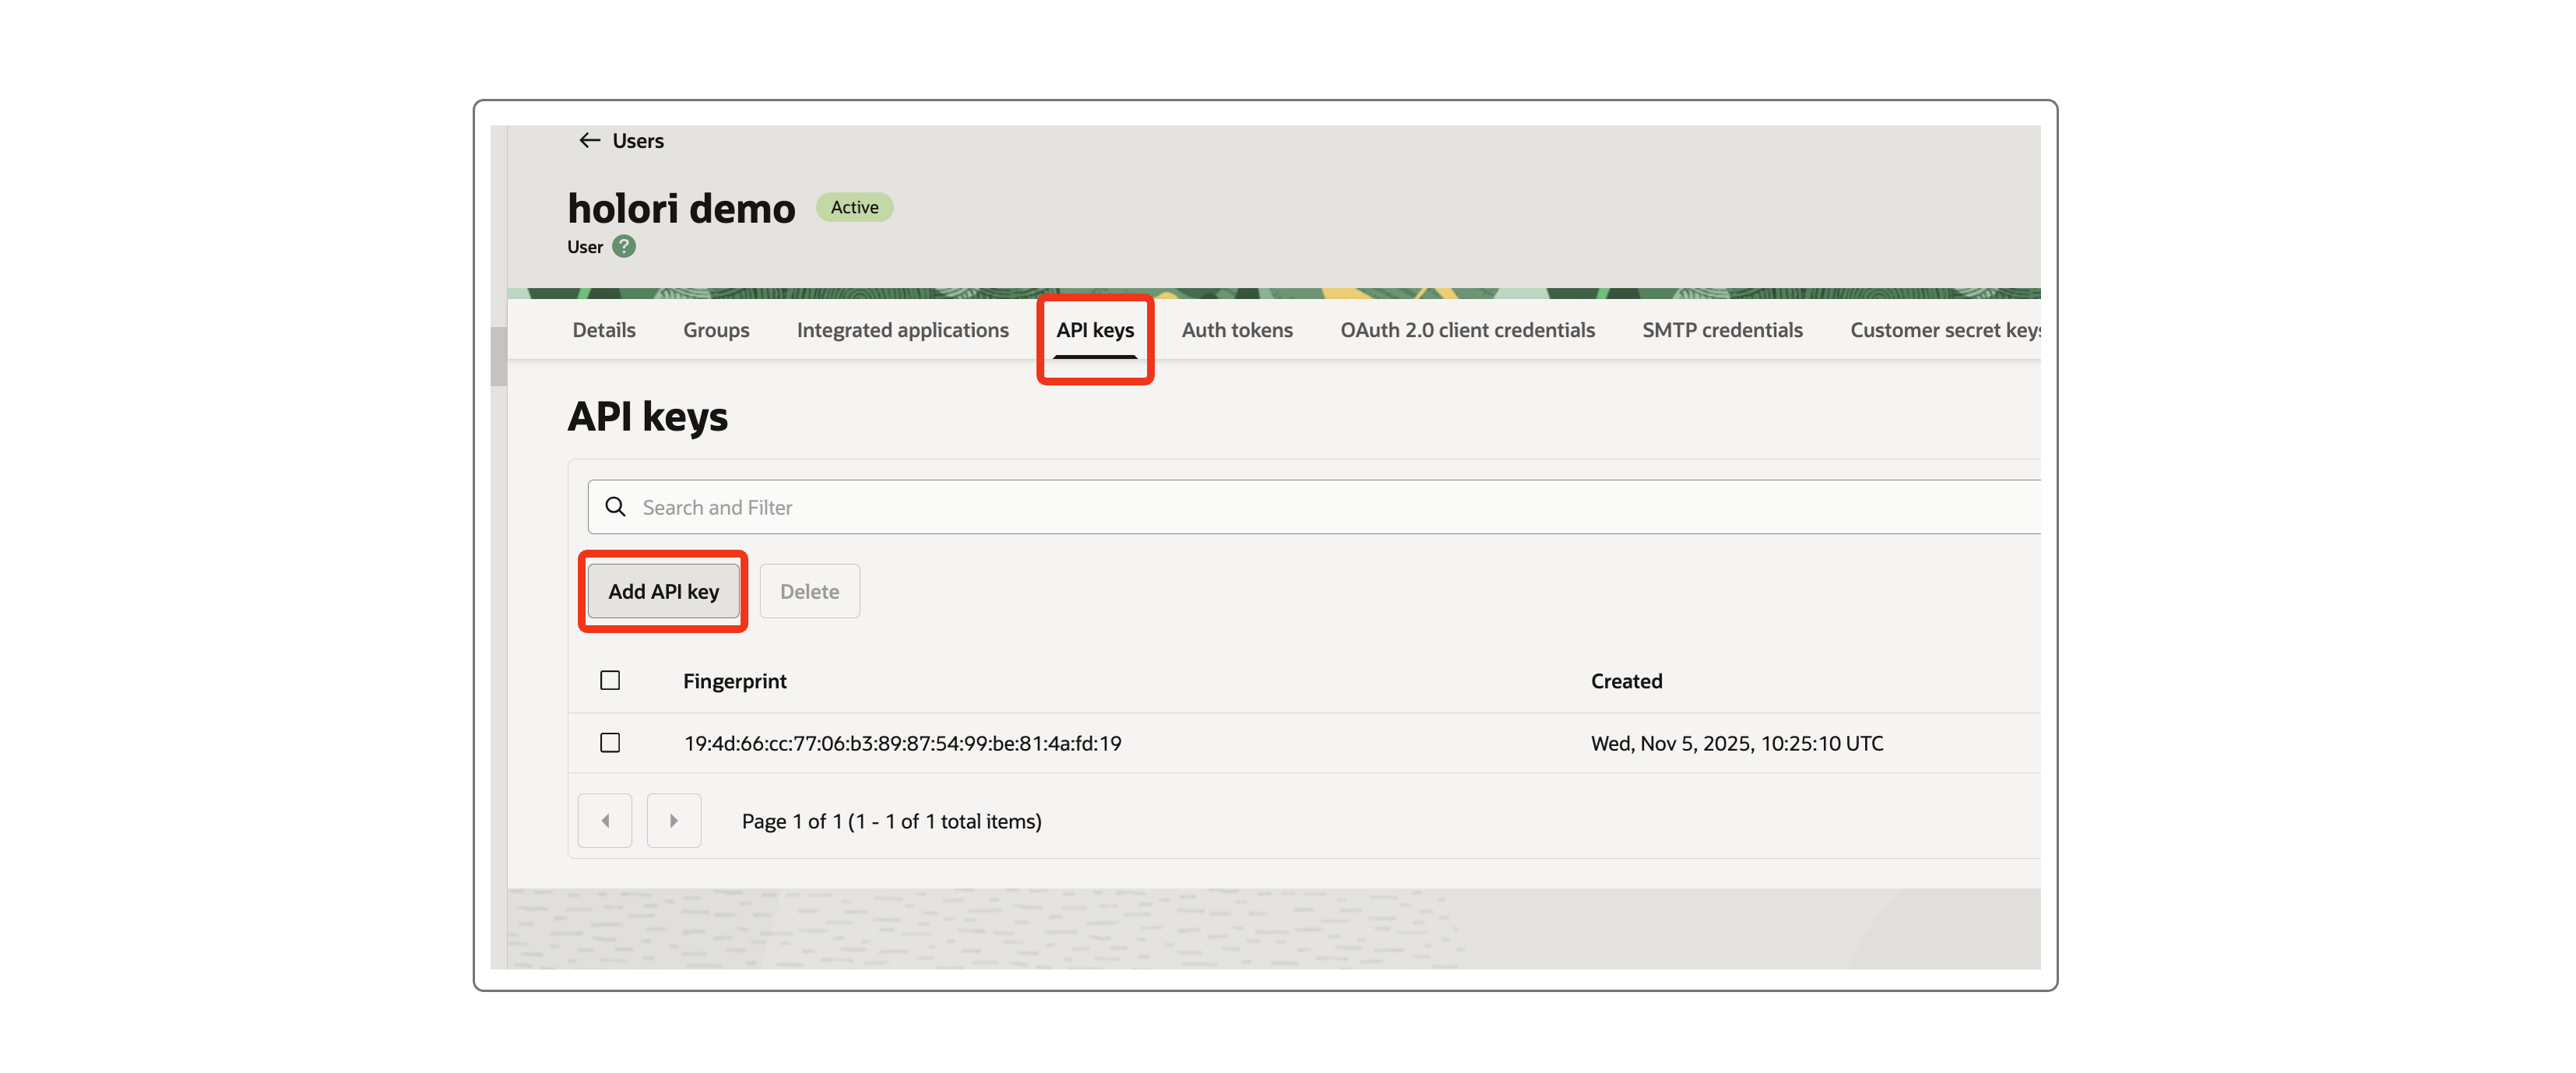
Task: Switch to OAuth 2.0 client credentials tab
Action: pos(1466,330)
